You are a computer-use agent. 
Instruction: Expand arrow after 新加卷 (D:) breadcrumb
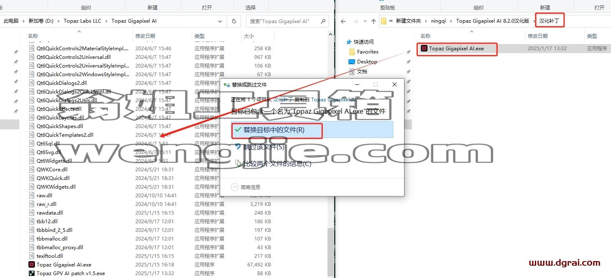[x=58, y=21]
